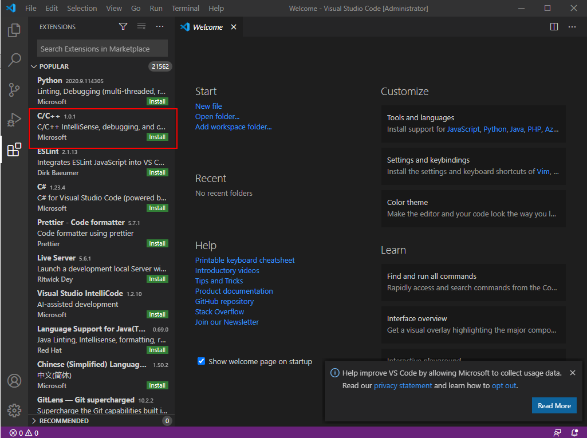Click the notifications bell in status bar

(574, 433)
